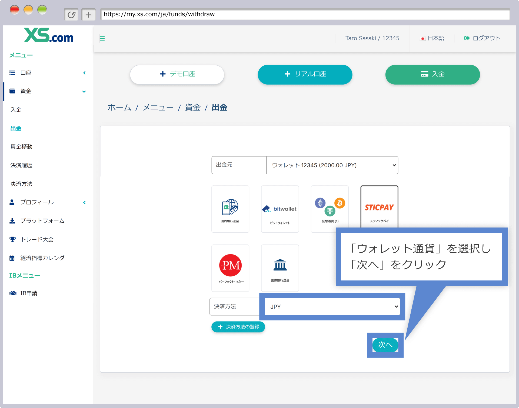Open 出金 in the sidebar submenu
519x408 pixels.
point(16,128)
